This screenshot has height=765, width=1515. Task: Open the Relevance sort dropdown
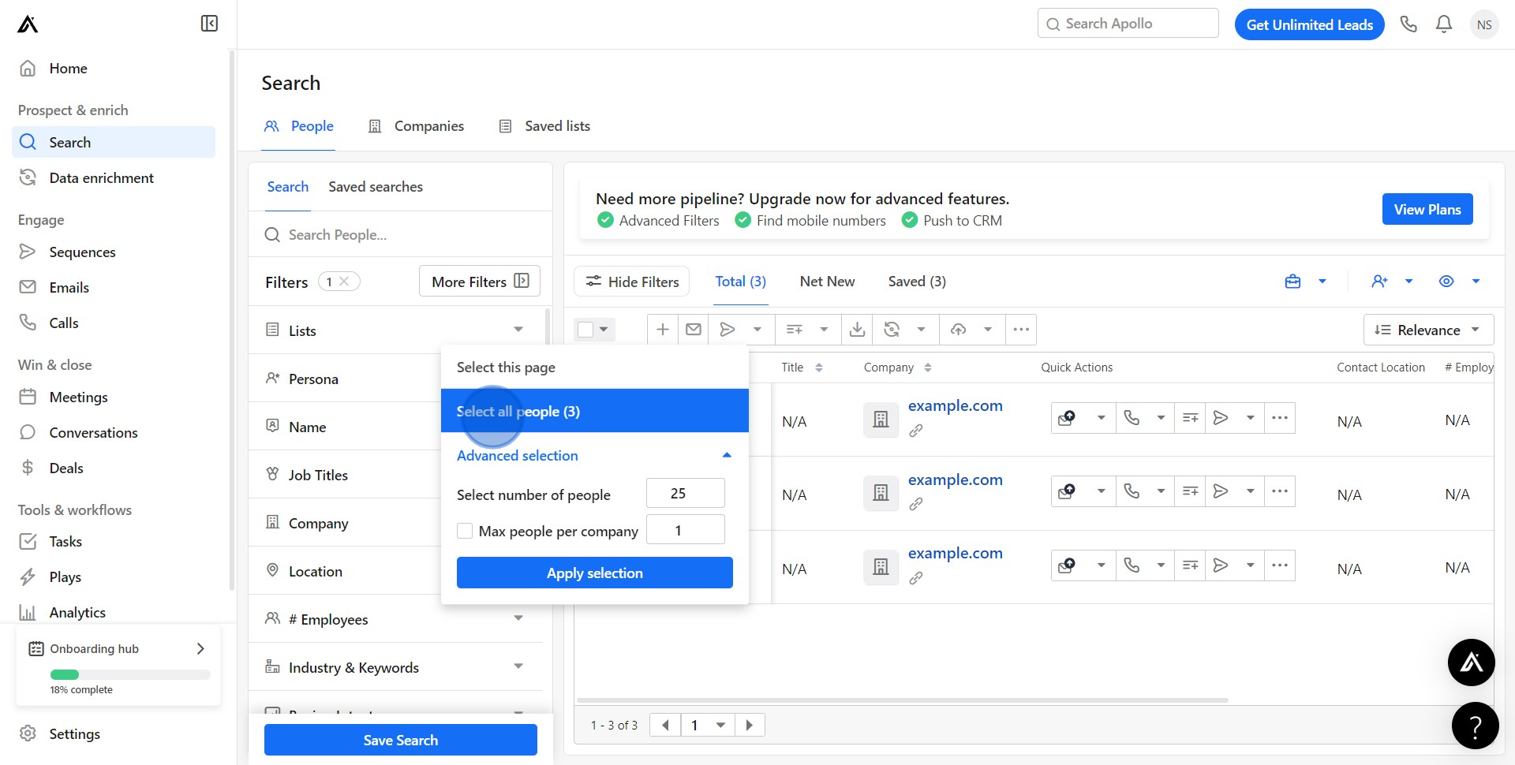click(1428, 330)
